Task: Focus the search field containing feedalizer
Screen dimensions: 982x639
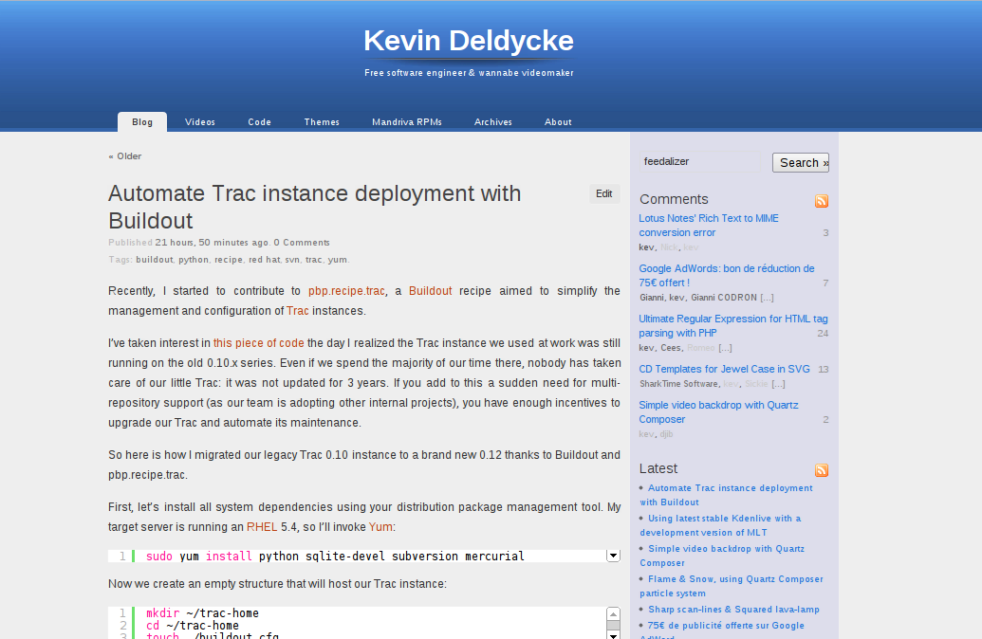Action: [x=699, y=162]
